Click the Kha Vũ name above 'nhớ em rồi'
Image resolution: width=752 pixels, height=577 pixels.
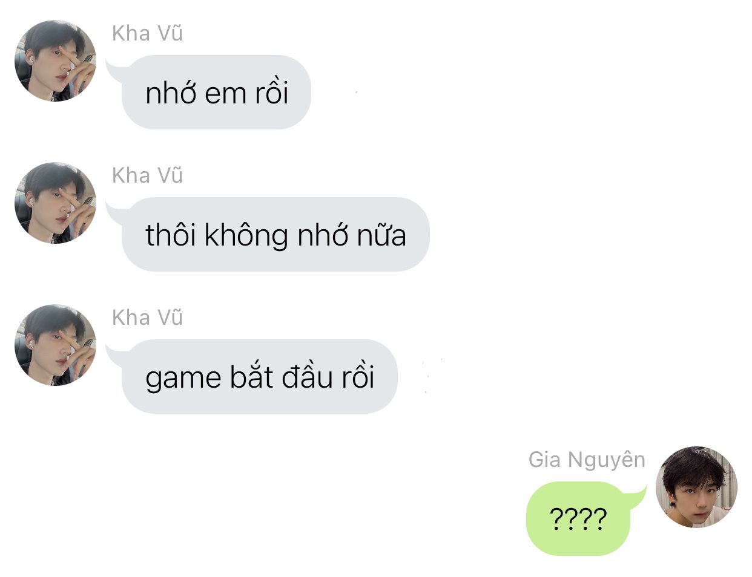click(147, 33)
